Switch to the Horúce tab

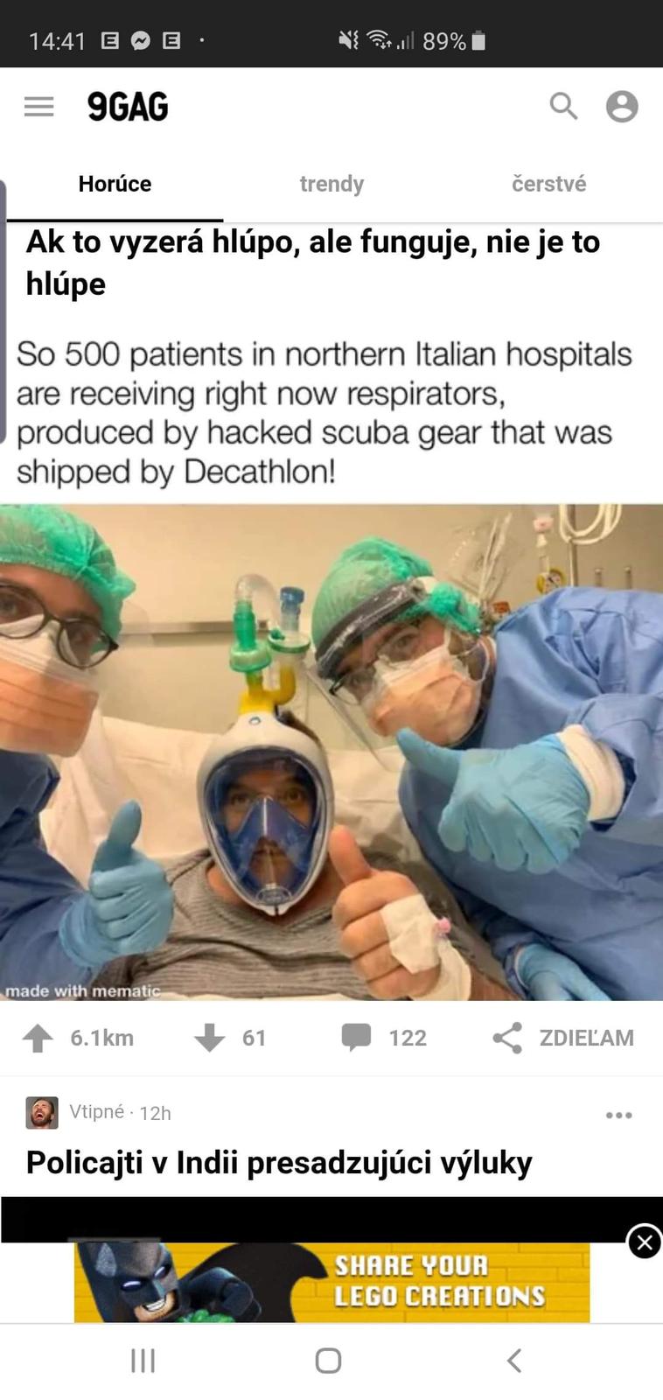115,184
